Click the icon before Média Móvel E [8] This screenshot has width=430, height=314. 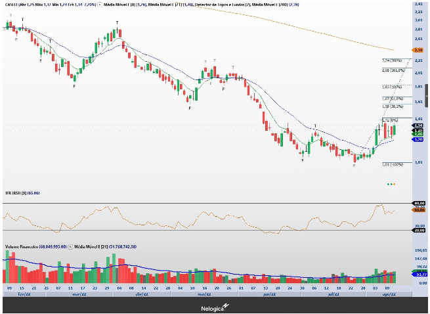click(x=102, y=4)
